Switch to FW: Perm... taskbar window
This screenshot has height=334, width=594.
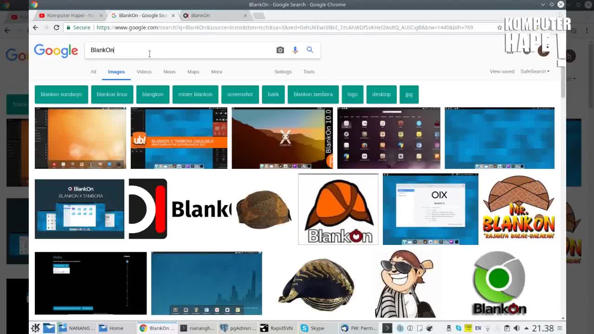(359, 328)
